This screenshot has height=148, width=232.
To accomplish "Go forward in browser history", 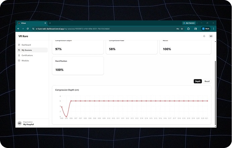I will 23,29.
